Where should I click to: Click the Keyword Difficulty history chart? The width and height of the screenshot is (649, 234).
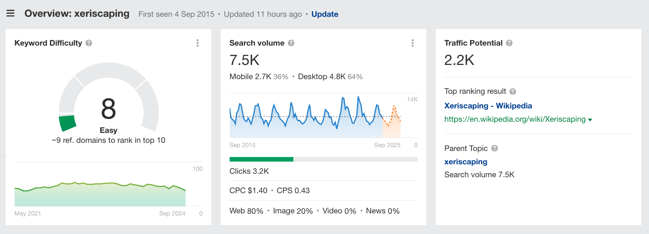100,194
